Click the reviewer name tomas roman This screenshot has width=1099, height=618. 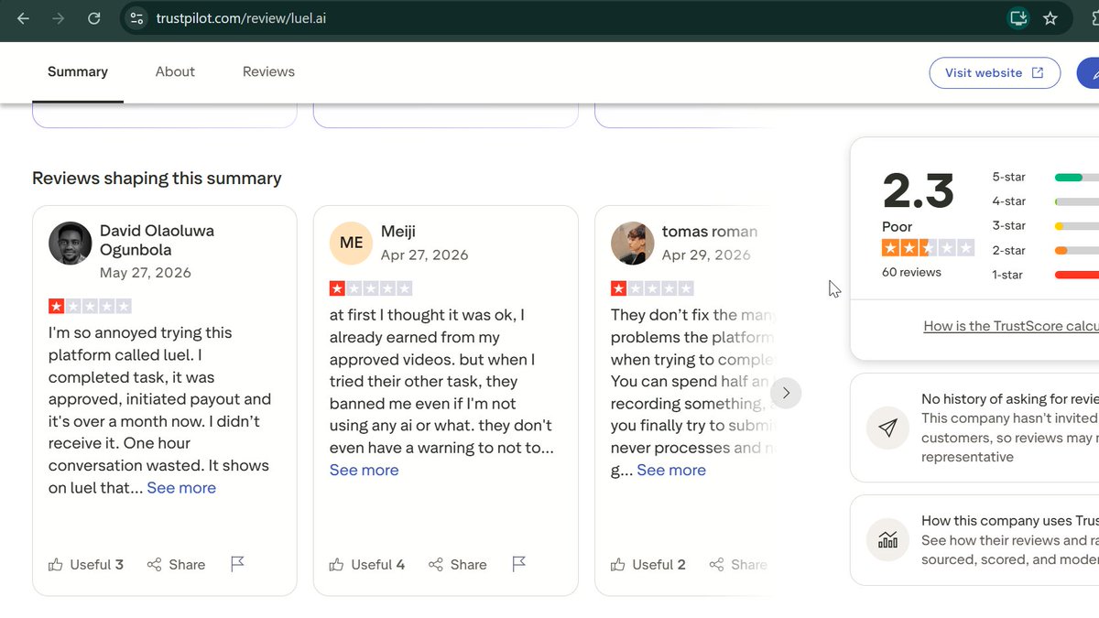710,232
